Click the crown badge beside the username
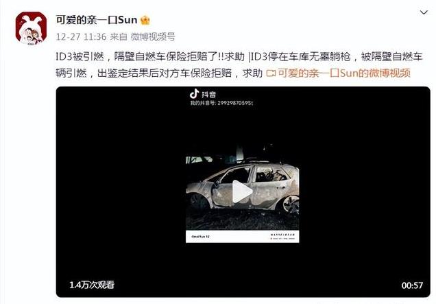The height and width of the screenshot is (304, 436). [145, 20]
